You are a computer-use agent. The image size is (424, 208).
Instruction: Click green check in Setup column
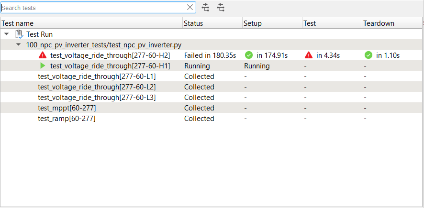pos(248,55)
